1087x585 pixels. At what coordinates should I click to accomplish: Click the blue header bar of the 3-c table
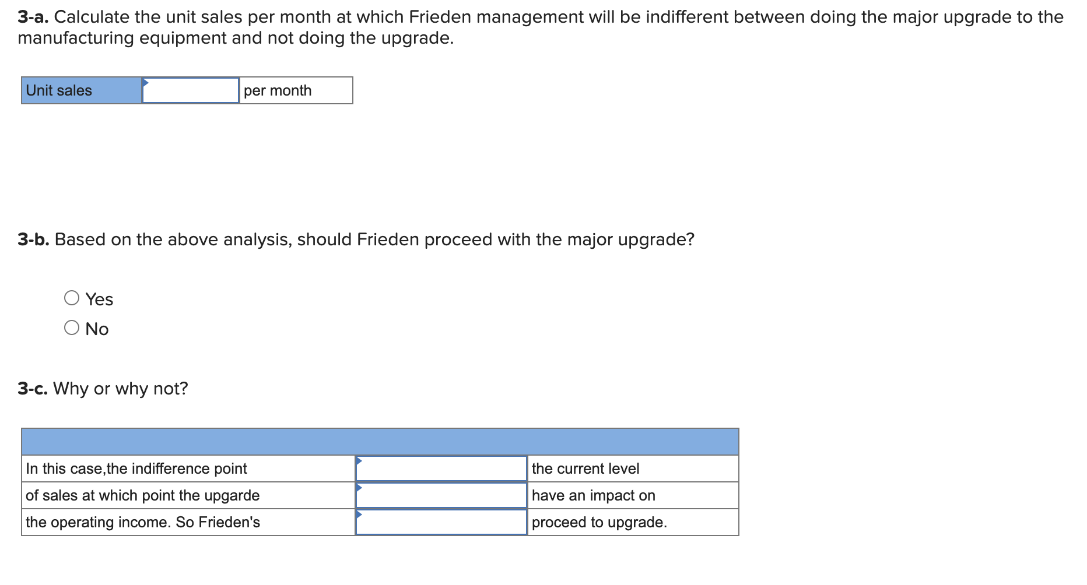click(380, 442)
